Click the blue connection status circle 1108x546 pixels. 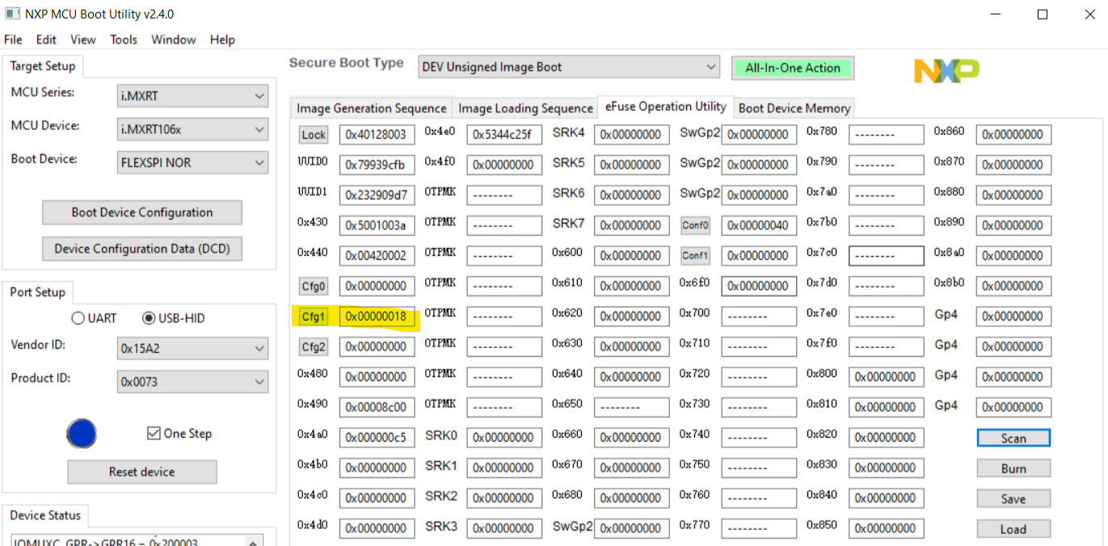(x=81, y=434)
